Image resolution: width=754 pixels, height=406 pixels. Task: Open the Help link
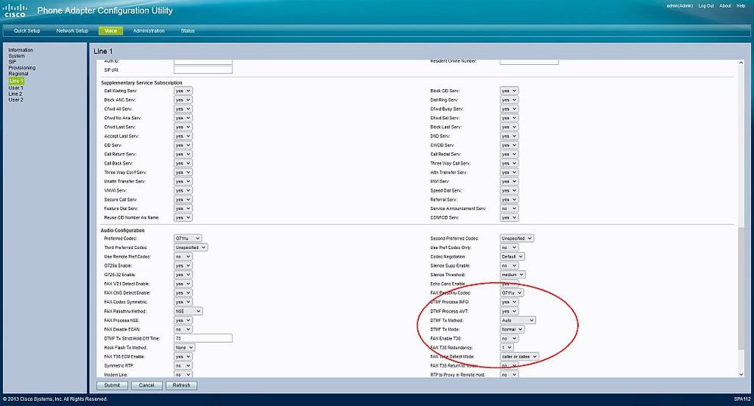click(x=740, y=5)
